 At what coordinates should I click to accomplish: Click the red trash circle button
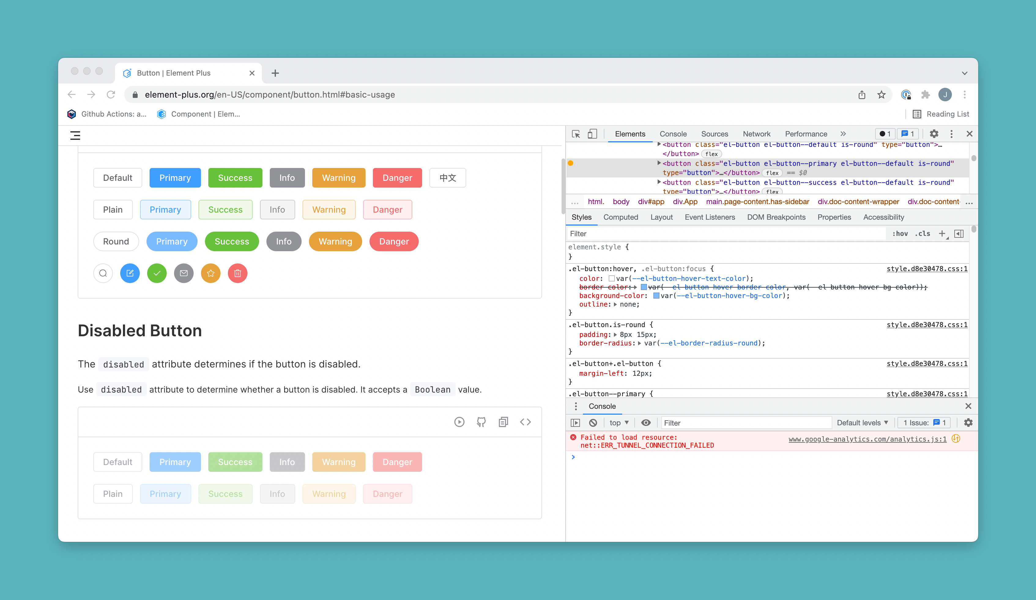(237, 273)
